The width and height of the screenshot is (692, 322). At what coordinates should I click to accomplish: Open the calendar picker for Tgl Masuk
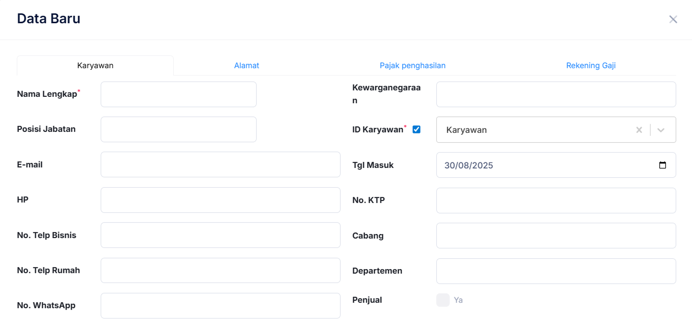[662, 165]
